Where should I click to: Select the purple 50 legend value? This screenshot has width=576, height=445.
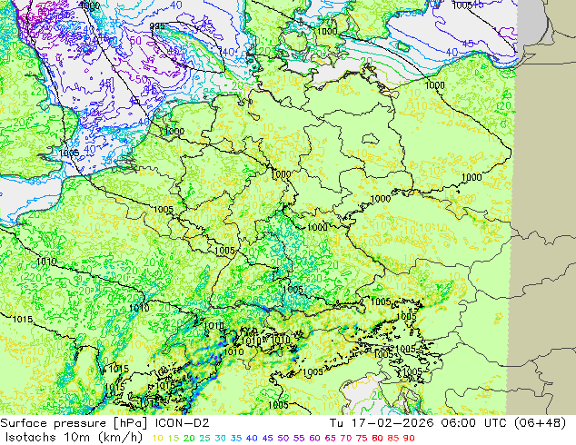(283, 438)
